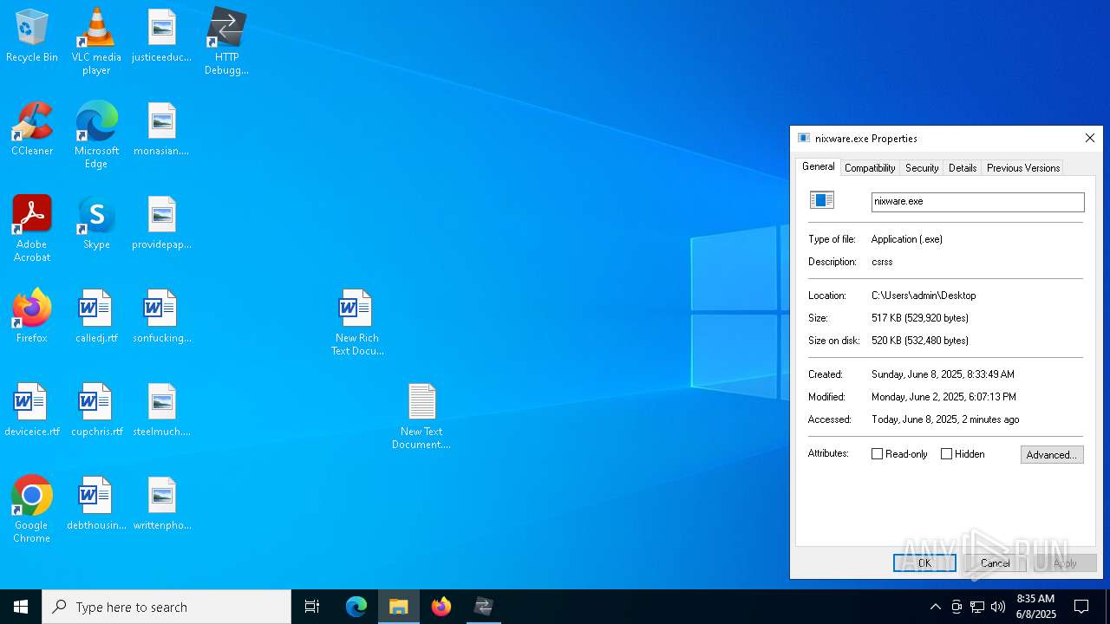Cancel the nixware.exe Properties dialog
1110x624 pixels.
coord(995,563)
